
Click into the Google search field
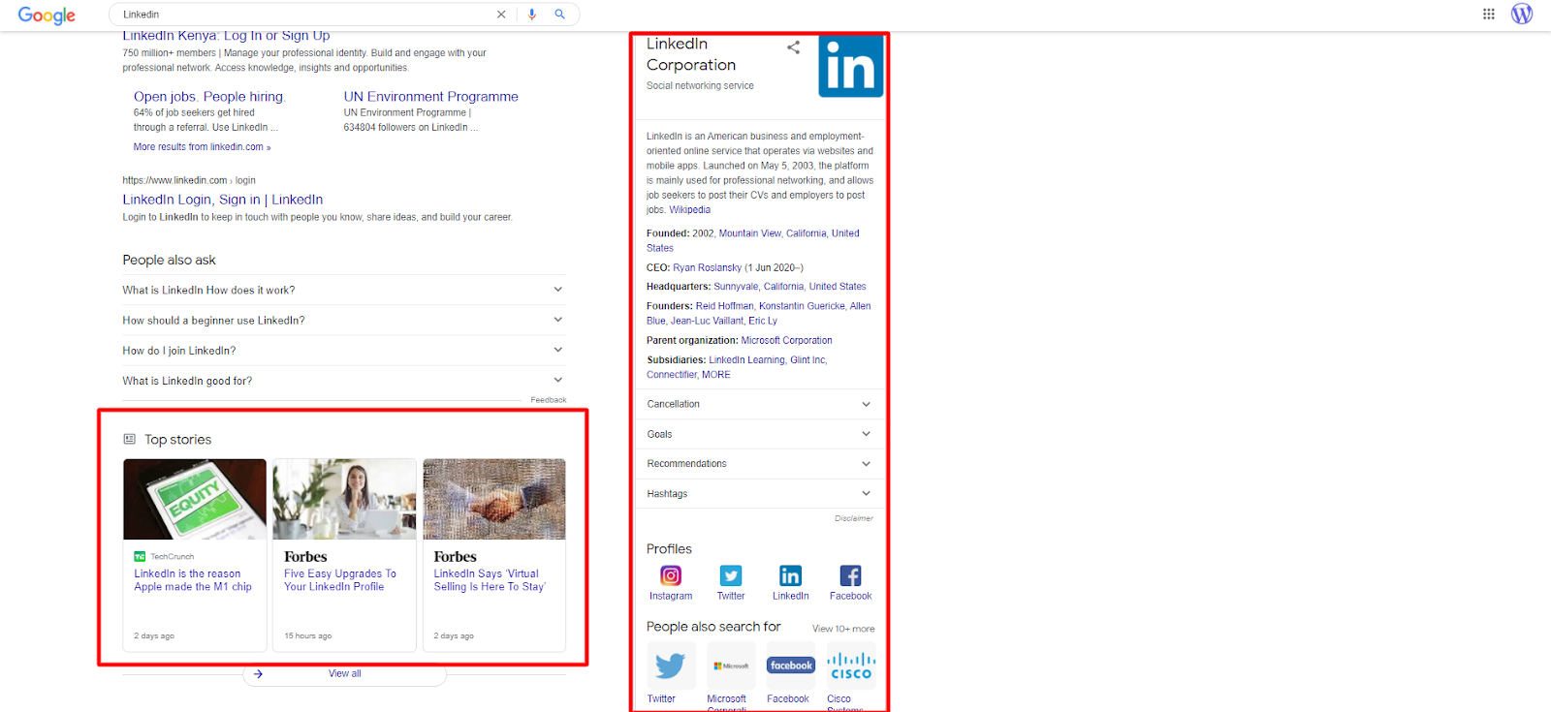point(305,15)
